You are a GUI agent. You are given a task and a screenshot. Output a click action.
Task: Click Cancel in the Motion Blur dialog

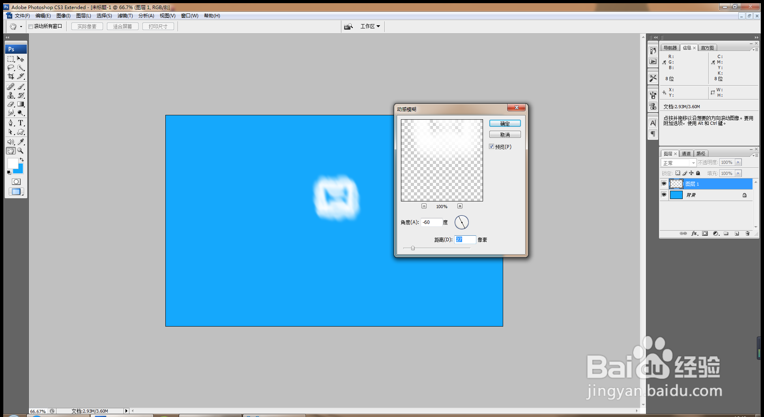505,135
